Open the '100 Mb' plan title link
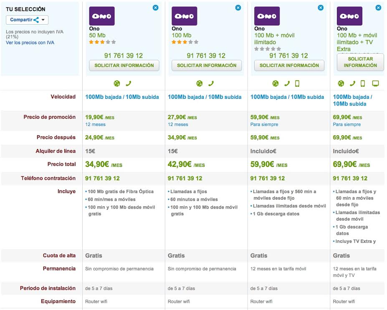 click(x=182, y=35)
